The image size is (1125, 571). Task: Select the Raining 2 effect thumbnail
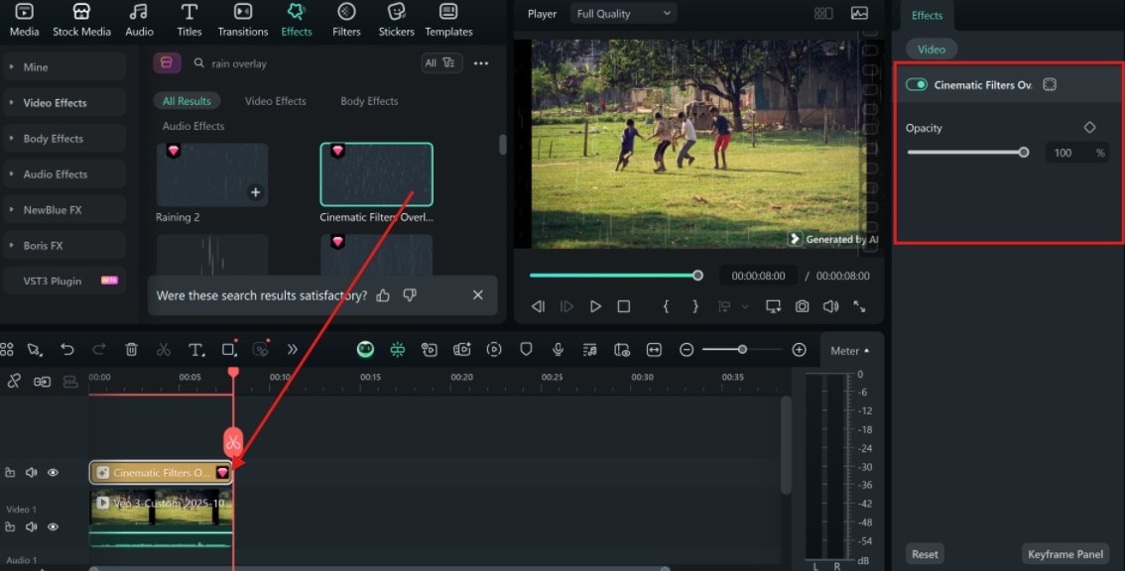click(x=211, y=173)
